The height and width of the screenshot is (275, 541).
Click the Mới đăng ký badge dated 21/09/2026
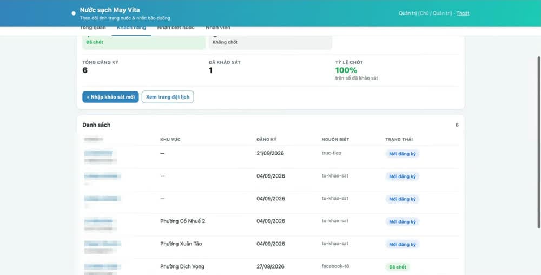(x=403, y=154)
